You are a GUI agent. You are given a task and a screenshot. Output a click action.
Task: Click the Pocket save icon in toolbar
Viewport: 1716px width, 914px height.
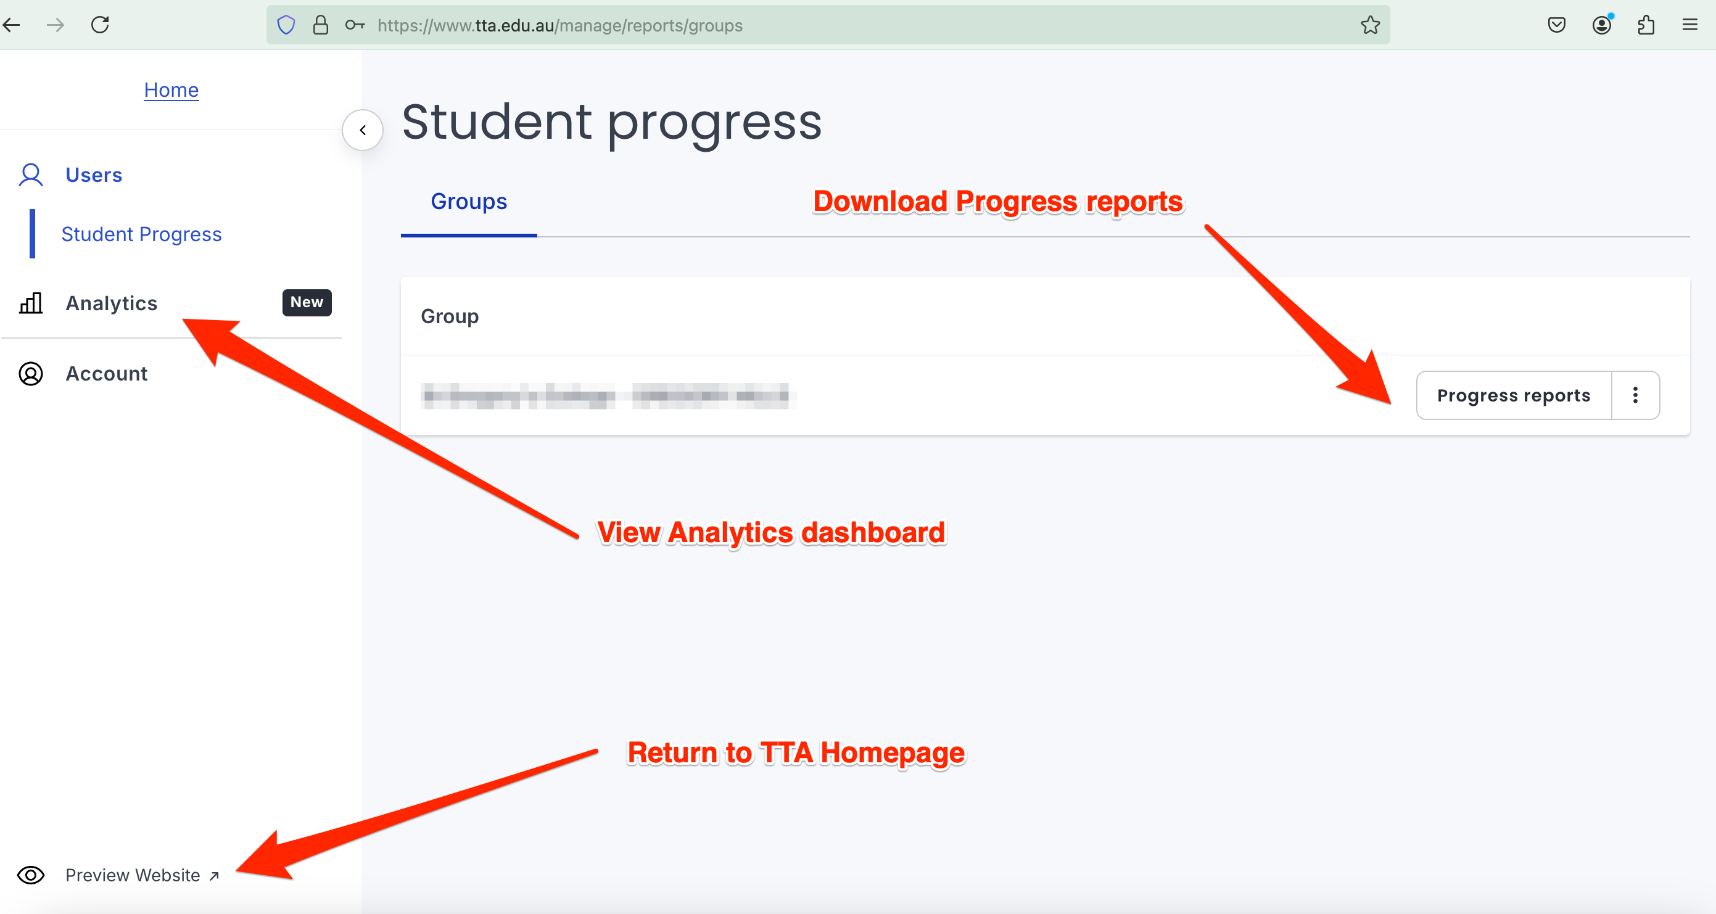1556,25
